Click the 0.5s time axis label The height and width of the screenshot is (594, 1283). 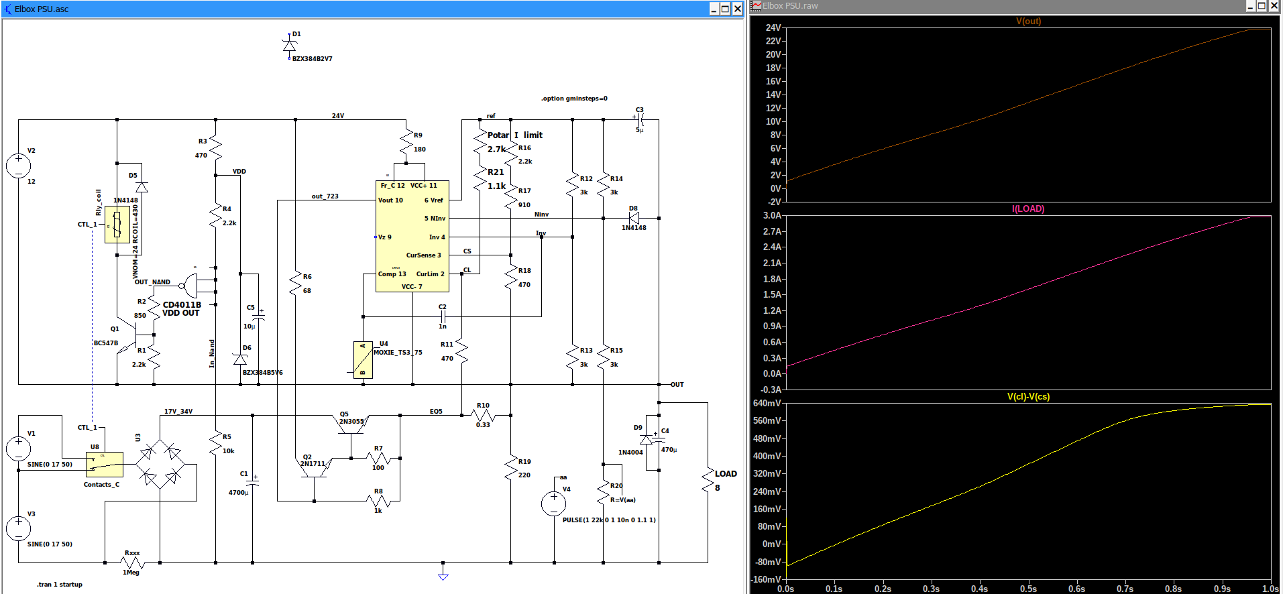pyautogui.click(x=1028, y=589)
